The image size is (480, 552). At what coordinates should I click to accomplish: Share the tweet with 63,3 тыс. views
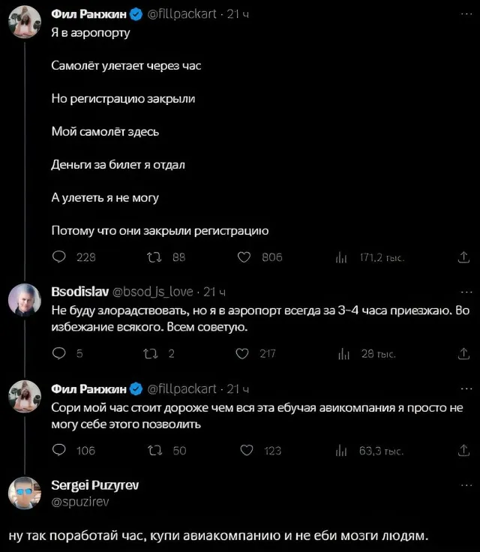(463, 450)
